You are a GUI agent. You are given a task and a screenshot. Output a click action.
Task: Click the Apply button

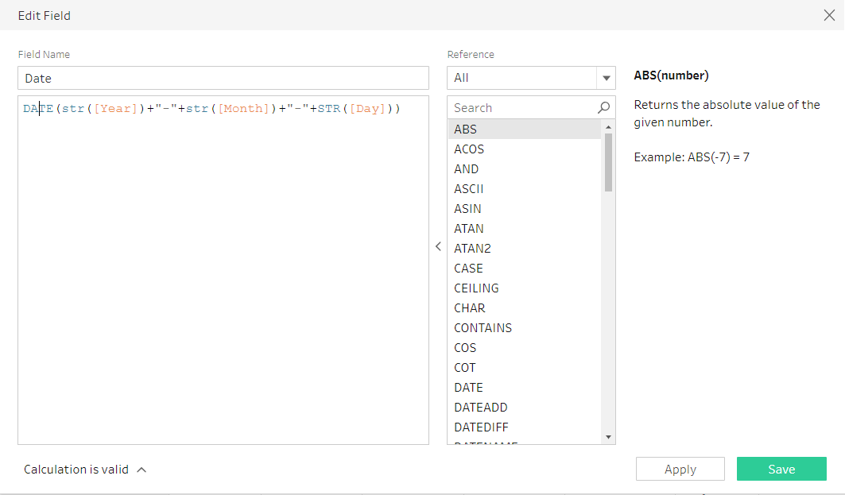(x=680, y=469)
